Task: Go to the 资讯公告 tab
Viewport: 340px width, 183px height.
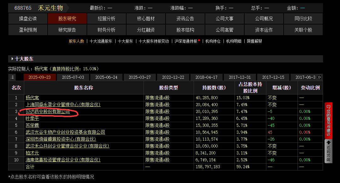Action: tap(185, 19)
